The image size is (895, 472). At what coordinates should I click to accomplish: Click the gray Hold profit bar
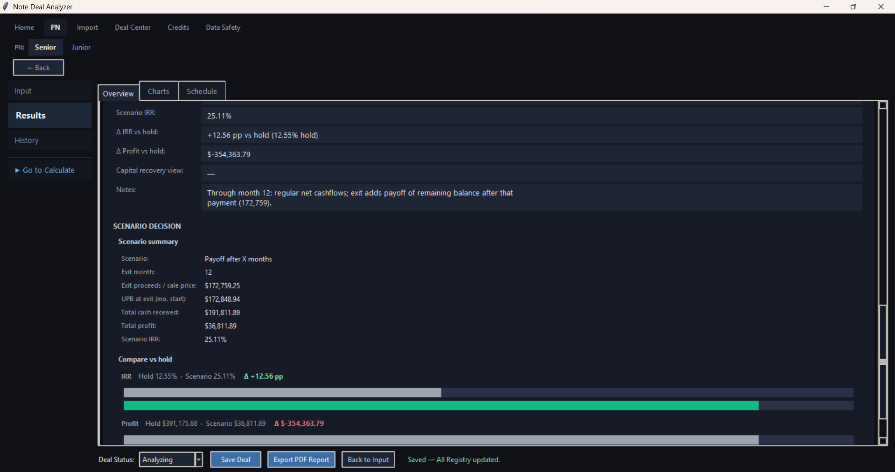coord(441,440)
